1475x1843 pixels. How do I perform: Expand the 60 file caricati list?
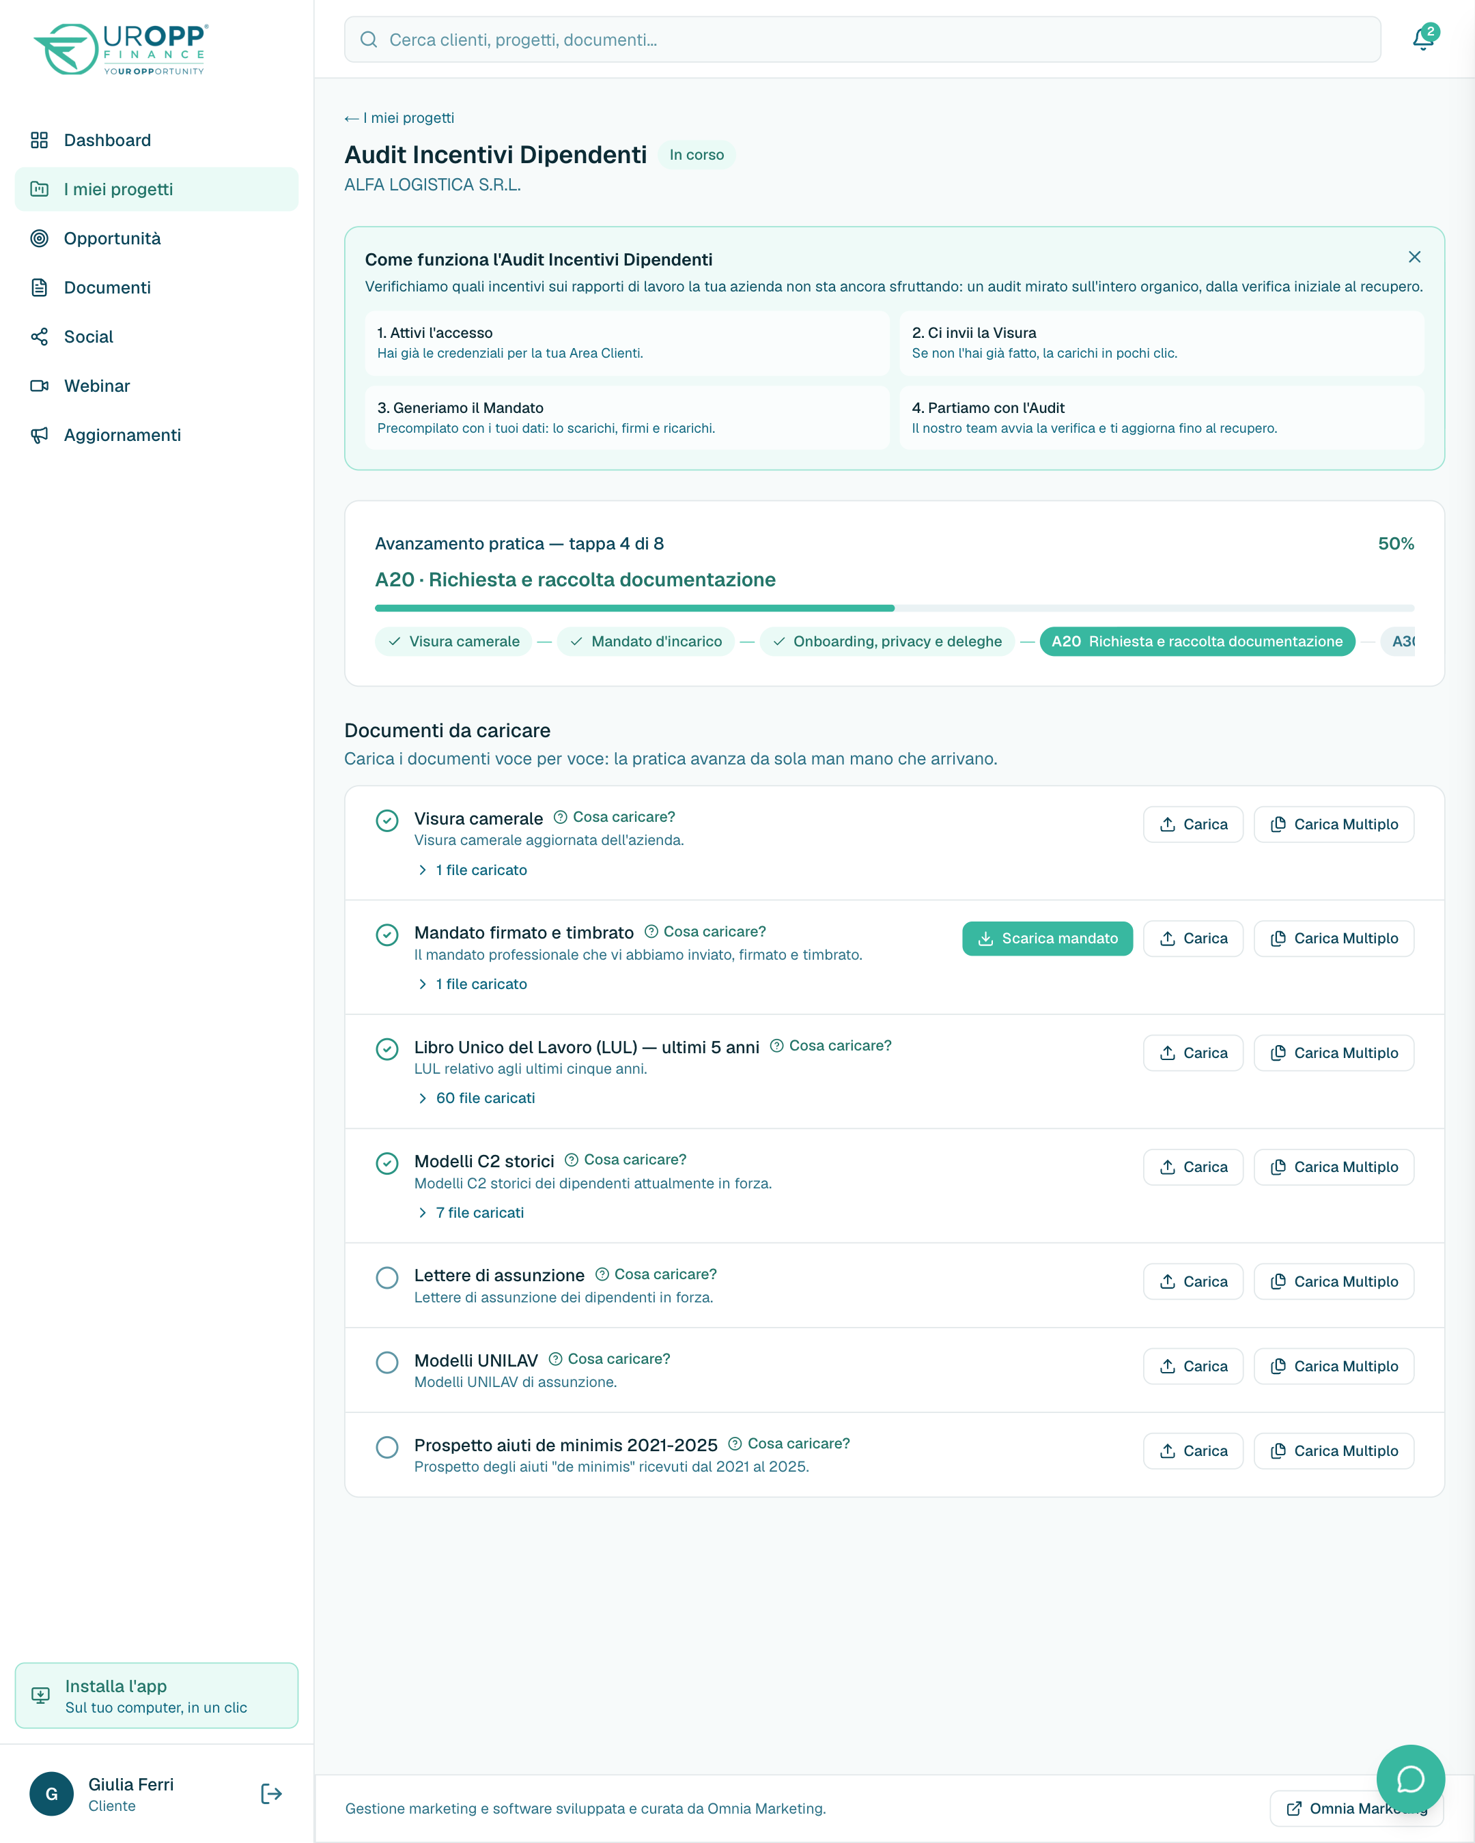[x=476, y=1098]
